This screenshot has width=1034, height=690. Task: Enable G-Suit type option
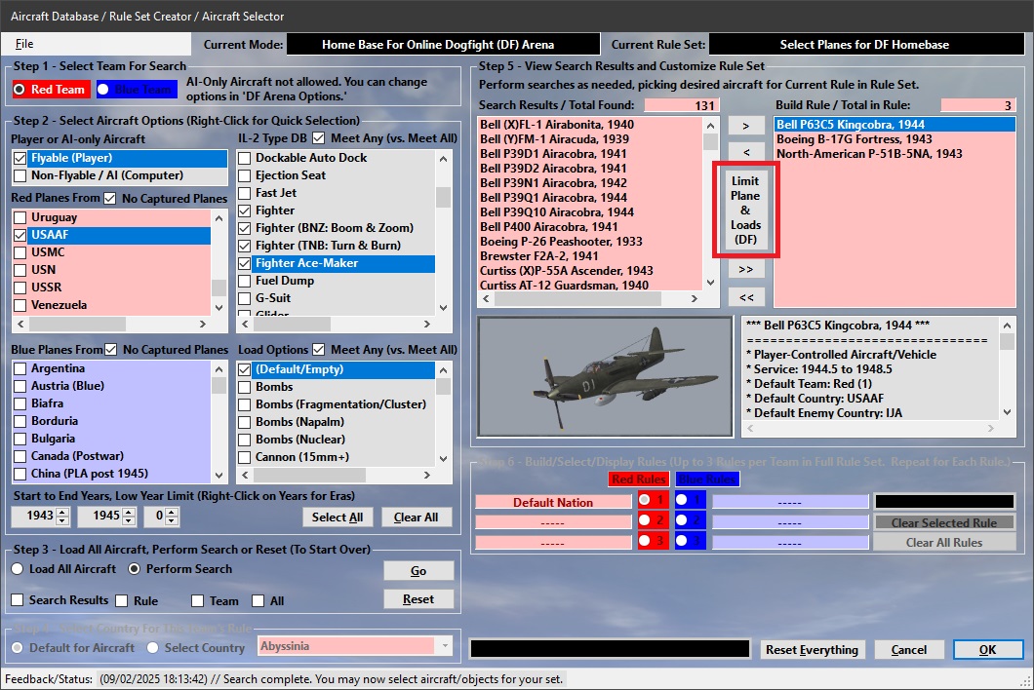[245, 298]
